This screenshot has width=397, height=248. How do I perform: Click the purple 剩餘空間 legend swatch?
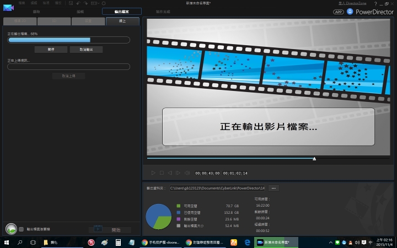pyautogui.click(x=179, y=219)
